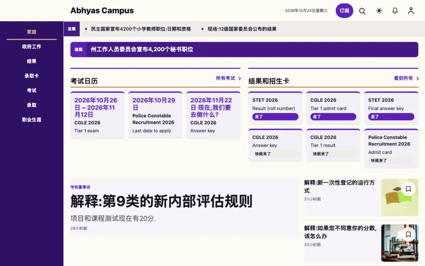Click 走了 on STET Final answer key card
This screenshot has height=266, width=425.
point(391,117)
